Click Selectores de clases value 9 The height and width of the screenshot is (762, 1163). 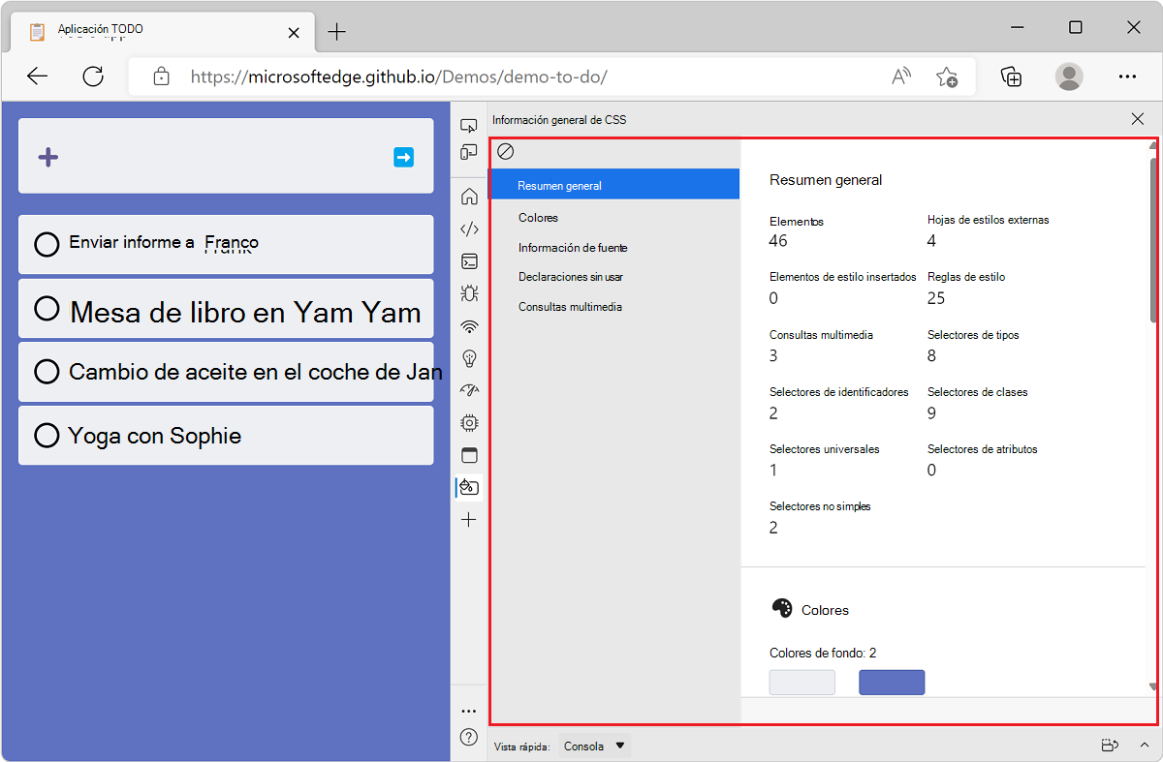click(x=931, y=413)
